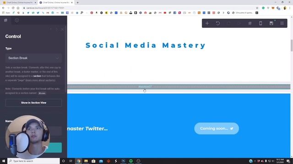Viewport: 293px width, 164px height.
Task: Click the Coming soon Twitter button
Action: click(x=217, y=128)
